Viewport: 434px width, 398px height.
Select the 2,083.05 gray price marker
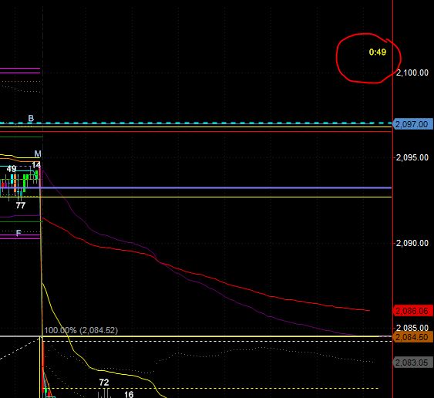pos(412,363)
